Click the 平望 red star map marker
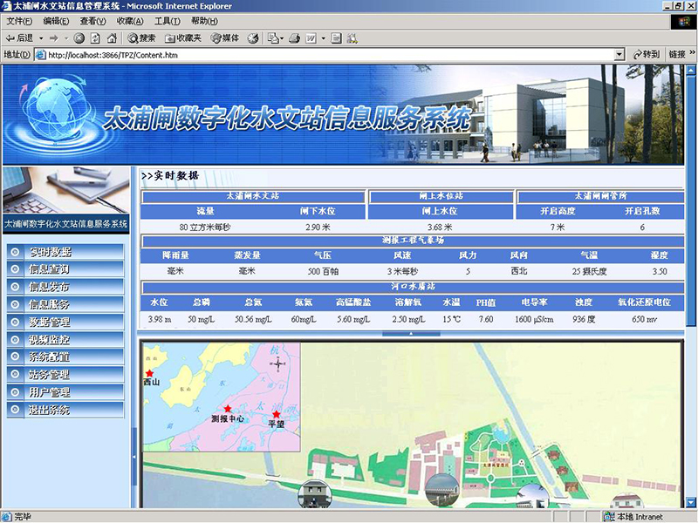Screen dimensions: 698x523 (x=277, y=415)
